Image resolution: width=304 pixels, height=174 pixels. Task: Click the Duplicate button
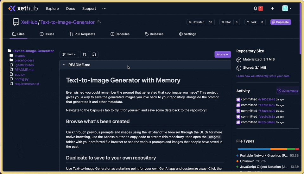click(x=281, y=22)
